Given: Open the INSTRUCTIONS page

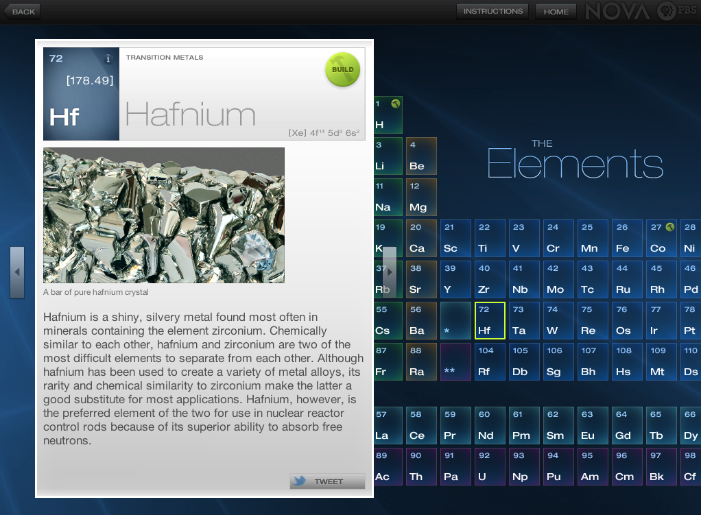Looking at the screenshot, I should point(492,11).
